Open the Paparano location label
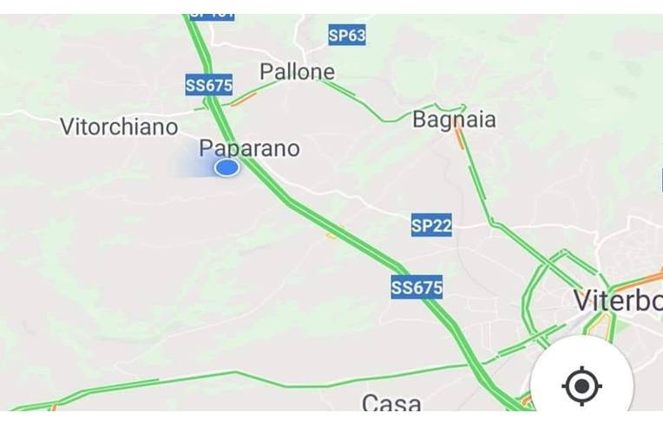 point(249,148)
